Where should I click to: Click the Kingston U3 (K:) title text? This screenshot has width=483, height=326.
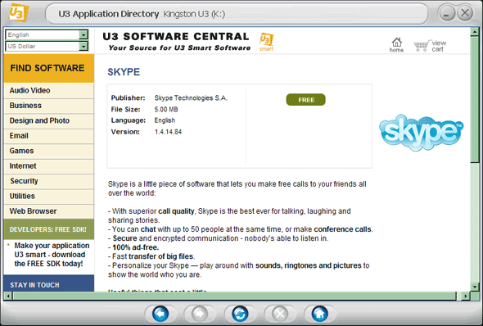click(x=194, y=14)
